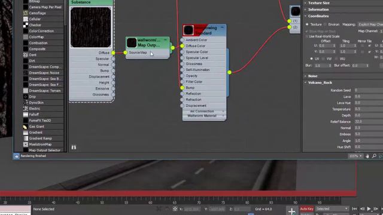This screenshot has height=215, width=383.
Task: Select the ColorMap swatch icon
Action: (26, 37)
